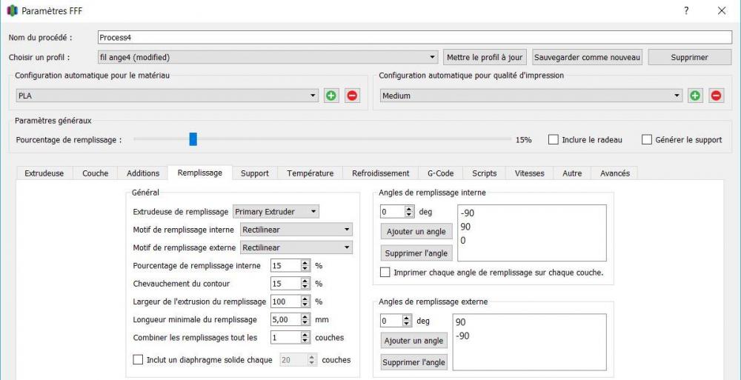This screenshot has height=380, width=741.
Task: Select 0 in internal infill angles list
Action: pos(463,241)
